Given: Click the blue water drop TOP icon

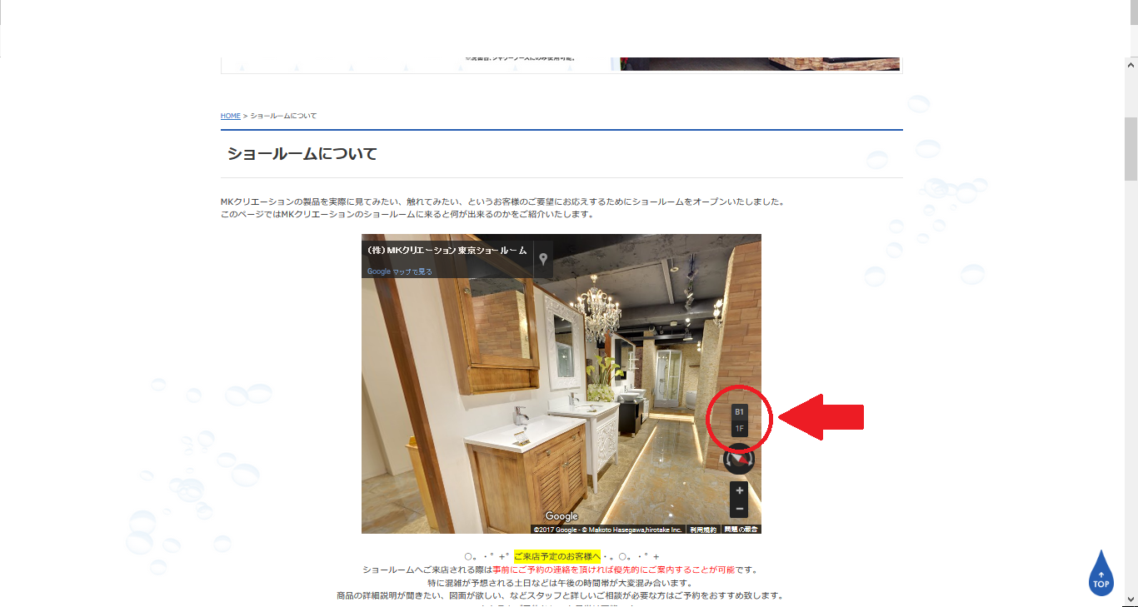Looking at the screenshot, I should (x=1101, y=573).
